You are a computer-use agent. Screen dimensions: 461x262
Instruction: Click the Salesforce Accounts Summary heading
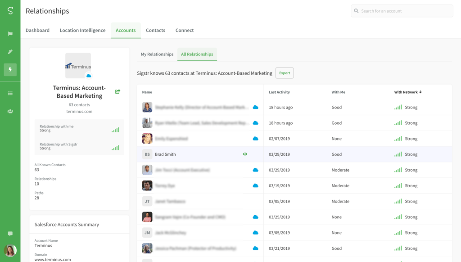coord(67,224)
